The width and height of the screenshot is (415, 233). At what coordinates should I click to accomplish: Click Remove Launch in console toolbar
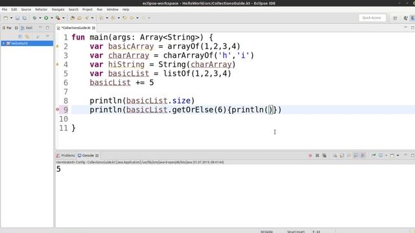(317, 155)
